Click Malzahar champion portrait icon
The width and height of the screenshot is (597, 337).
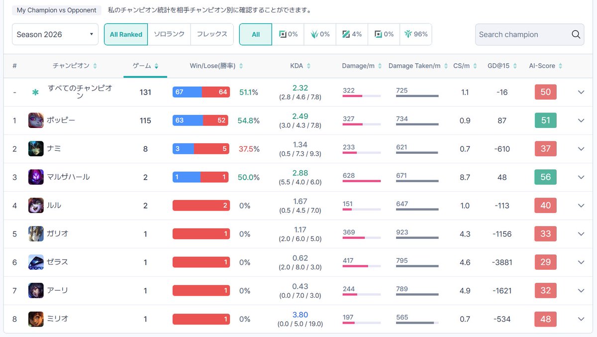(x=36, y=177)
